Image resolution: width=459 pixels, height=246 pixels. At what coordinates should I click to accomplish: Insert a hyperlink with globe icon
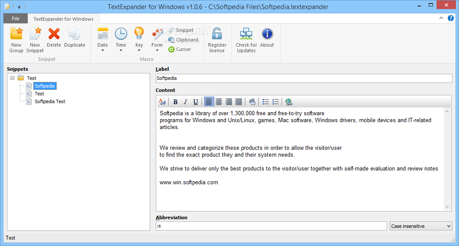(289, 102)
